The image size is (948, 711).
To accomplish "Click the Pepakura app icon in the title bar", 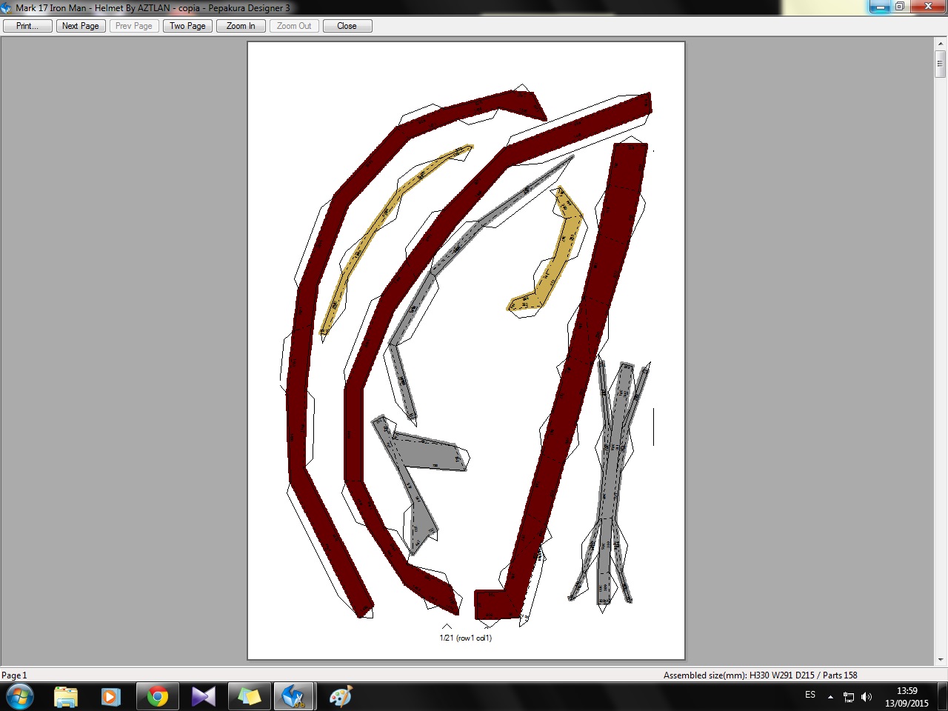I will [7, 8].
